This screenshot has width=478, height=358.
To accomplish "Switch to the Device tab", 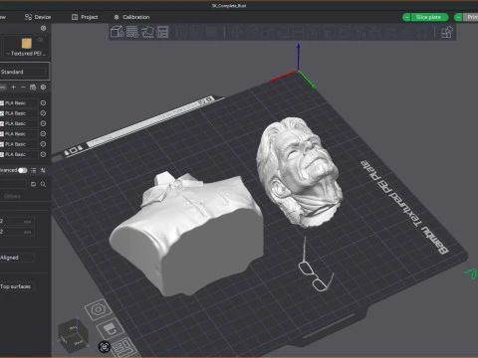I will pos(38,17).
